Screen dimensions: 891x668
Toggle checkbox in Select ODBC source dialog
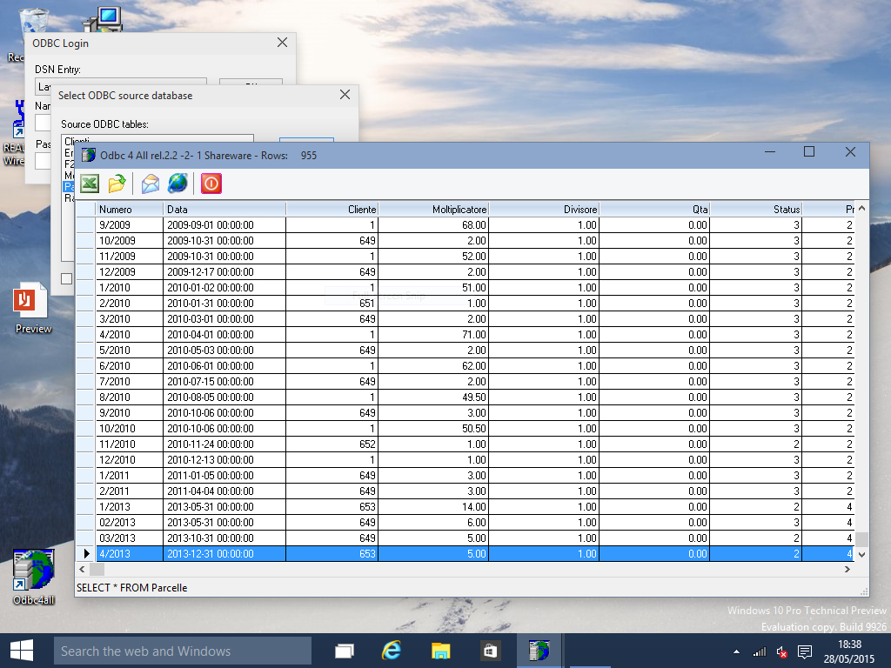67,277
